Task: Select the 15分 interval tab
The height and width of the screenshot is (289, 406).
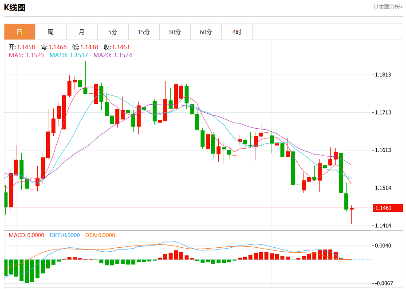Action: pyautogui.click(x=144, y=32)
